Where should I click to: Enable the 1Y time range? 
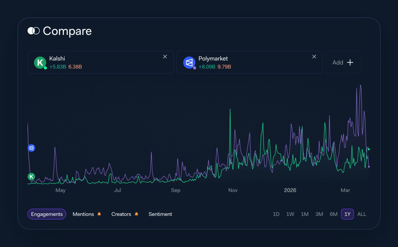347,214
